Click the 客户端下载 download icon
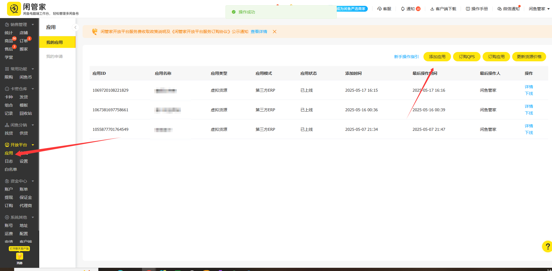552x271 pixels. point(432,9)
